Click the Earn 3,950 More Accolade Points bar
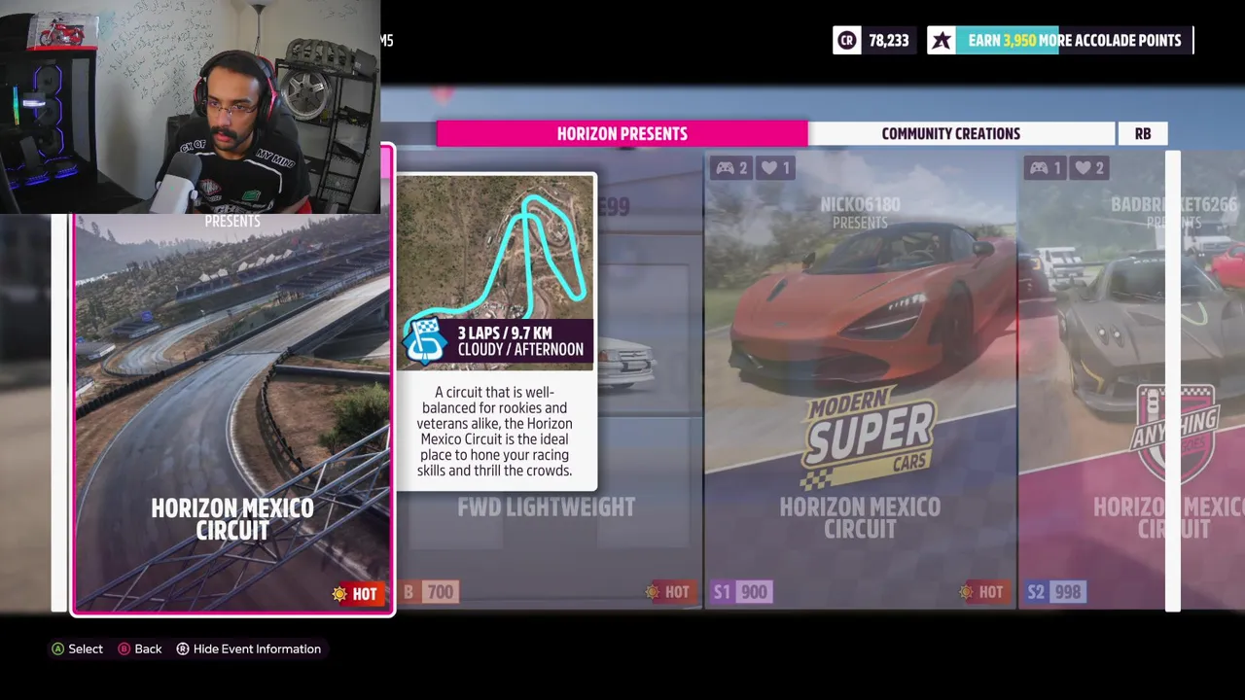This screenshot has height=700, width=1245. click(x=1074, y=40)
